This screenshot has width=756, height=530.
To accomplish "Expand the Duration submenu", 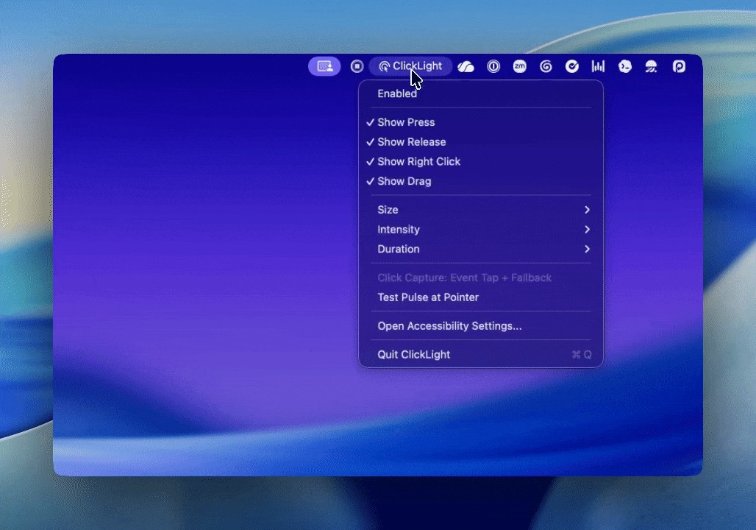I will [481, 249].
